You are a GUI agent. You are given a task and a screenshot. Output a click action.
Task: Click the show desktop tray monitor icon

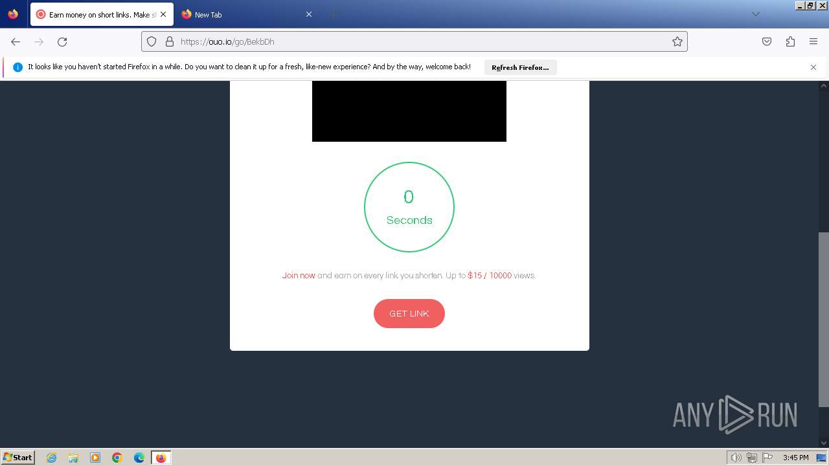[x=821, y=458]
